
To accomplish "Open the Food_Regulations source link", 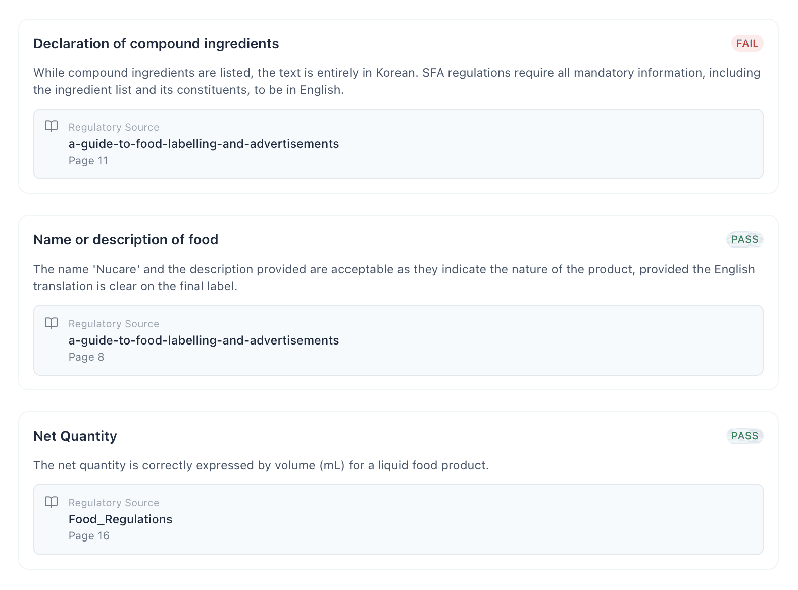I will click(120, 519).
